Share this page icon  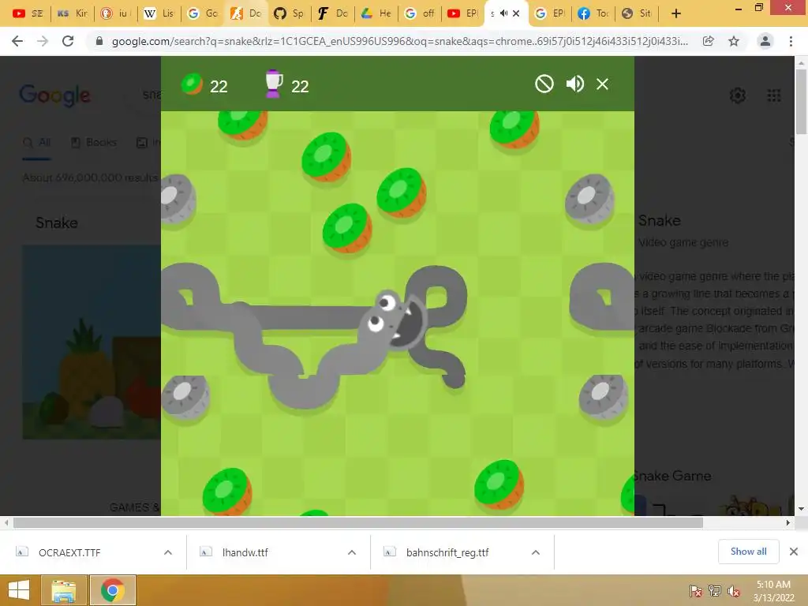[708, 41]
